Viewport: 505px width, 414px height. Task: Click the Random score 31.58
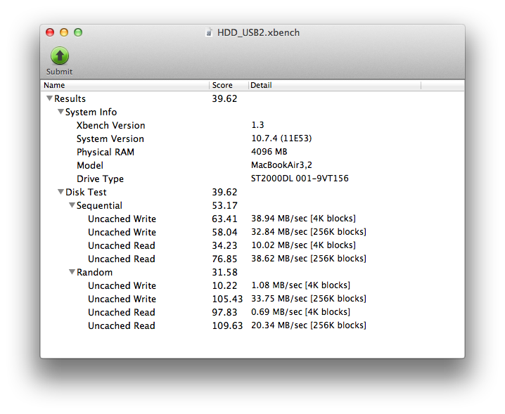[x=224, y=272]
